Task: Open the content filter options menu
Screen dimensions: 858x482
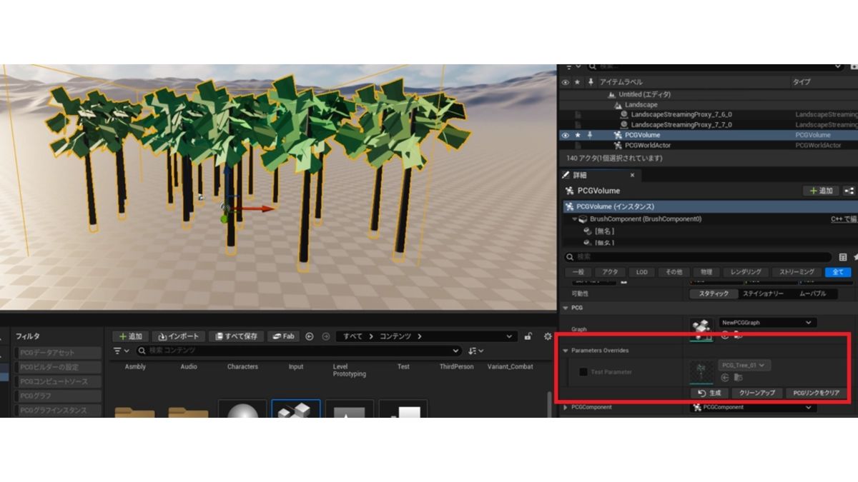Action: 120,351
